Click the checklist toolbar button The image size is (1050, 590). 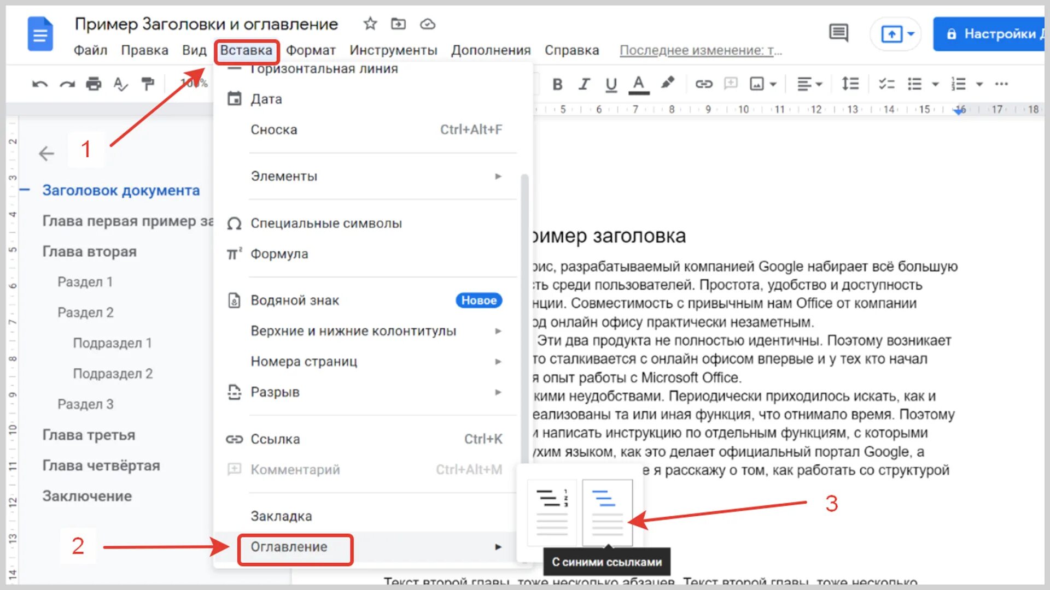click(886, 84)
